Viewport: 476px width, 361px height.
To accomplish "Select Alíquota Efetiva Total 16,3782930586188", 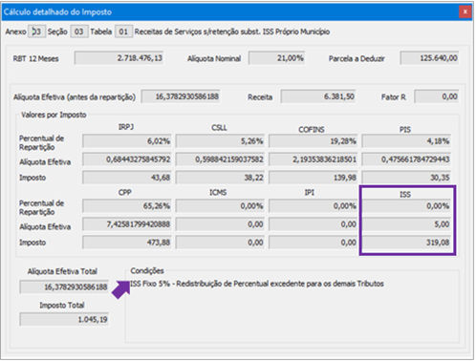I will tap(64, 287).
